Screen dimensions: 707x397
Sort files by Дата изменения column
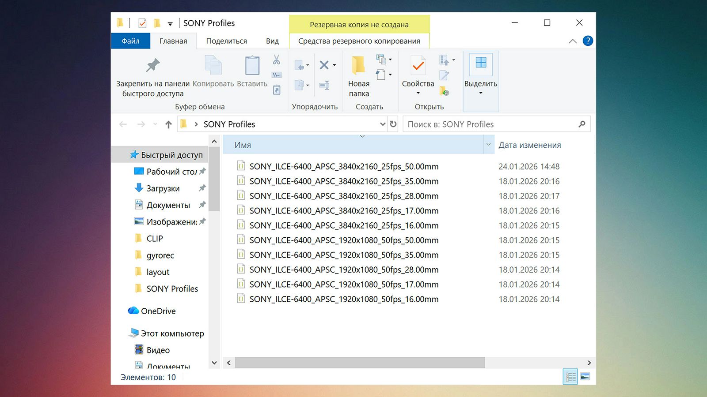pyautogui.click(x=529, y=145)
